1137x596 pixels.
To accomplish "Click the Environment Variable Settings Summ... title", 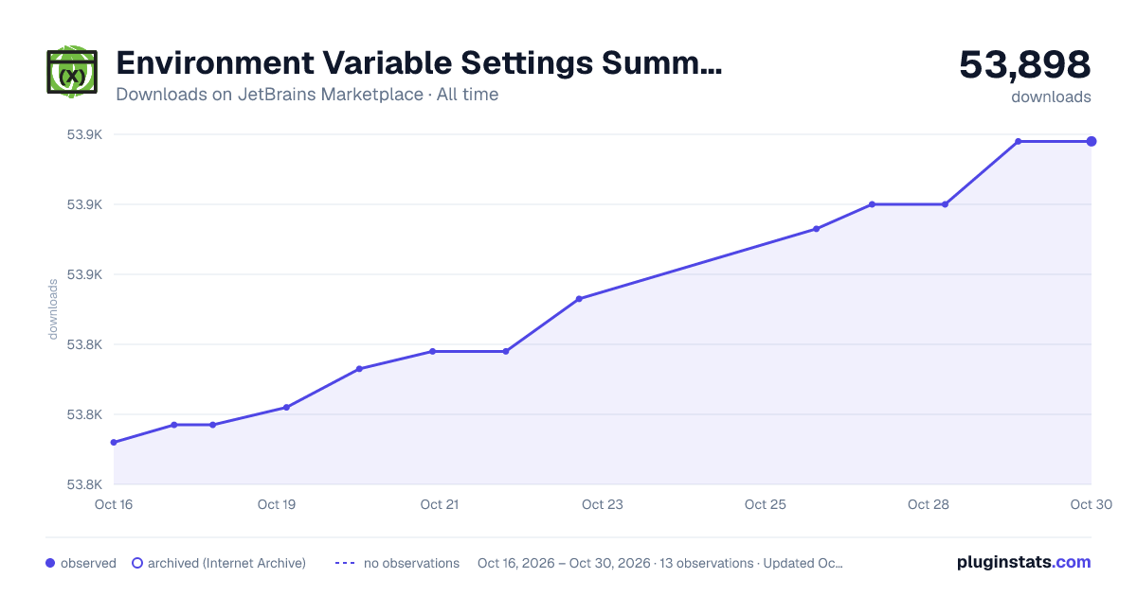I will pos(419,63).
